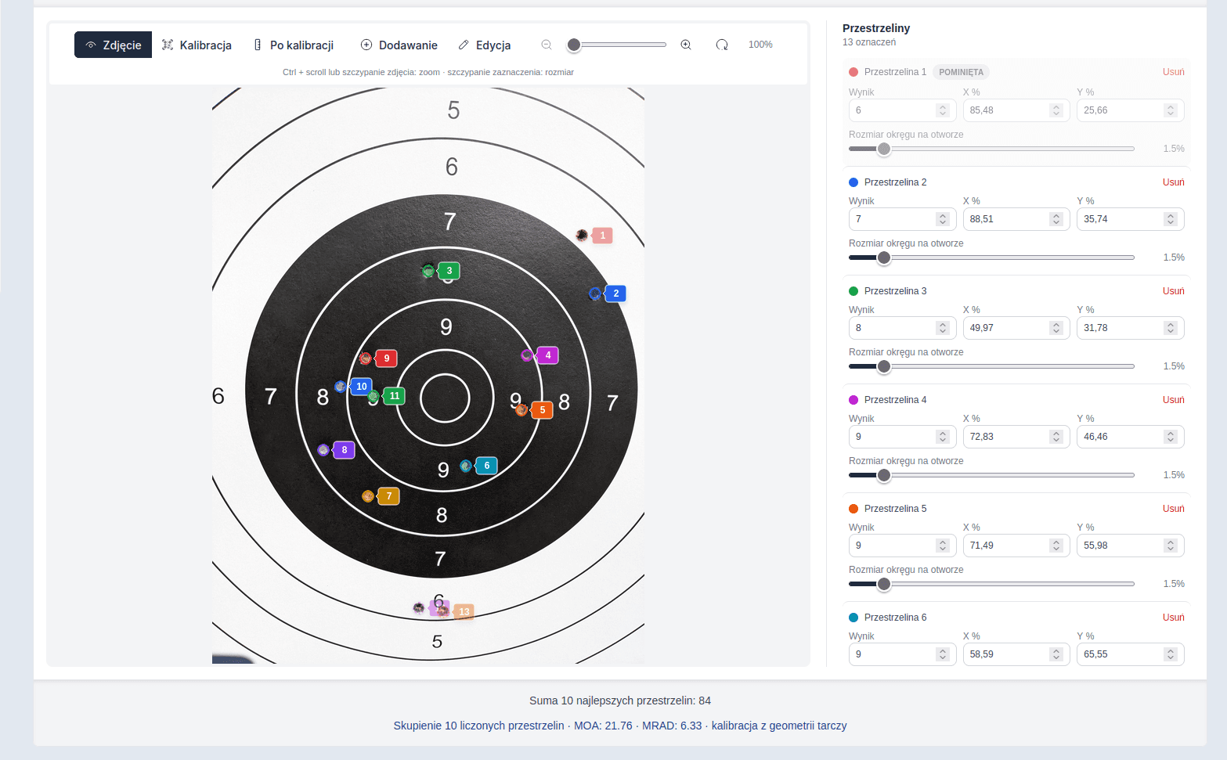Click Y % stepper arrows for Przestrzelina 2
1227x760 pixels.
click(1171, 219)
